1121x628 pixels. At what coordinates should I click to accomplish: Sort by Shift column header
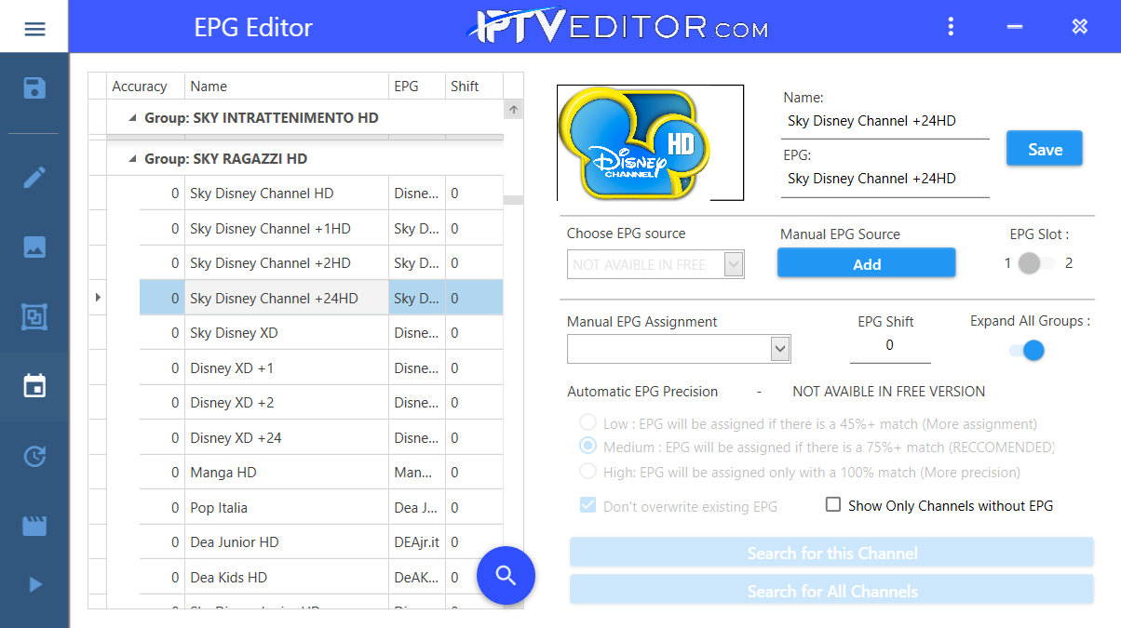click(474, 86)
